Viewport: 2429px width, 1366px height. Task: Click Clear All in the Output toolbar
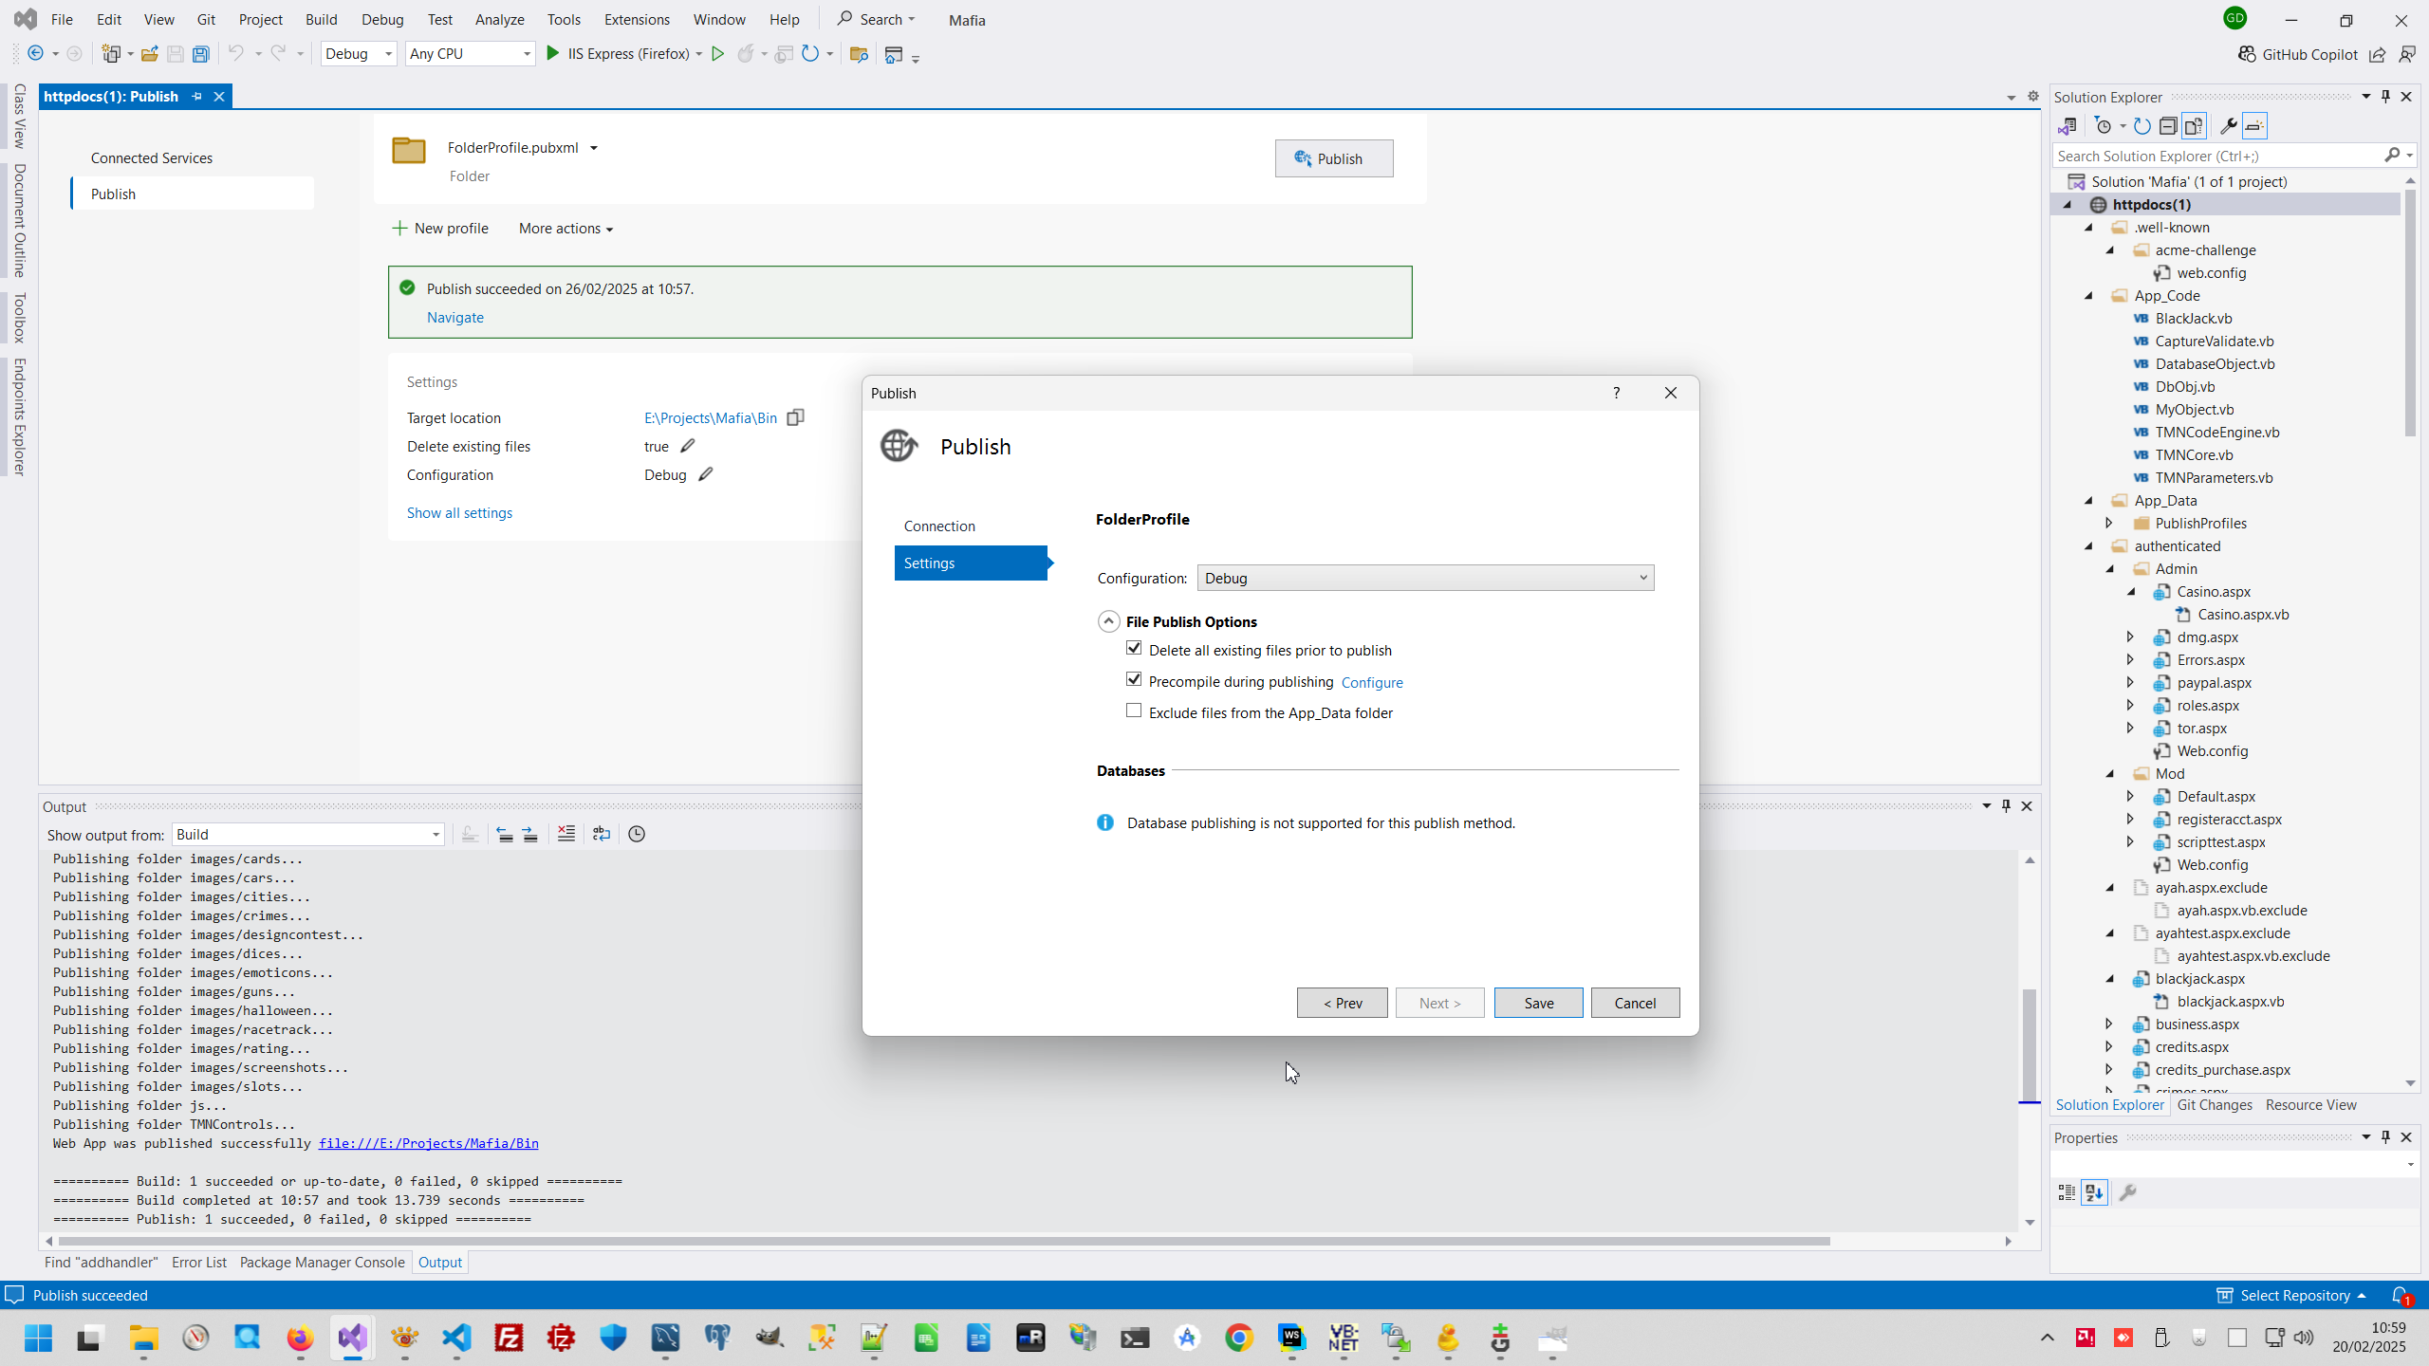[566, 834]
